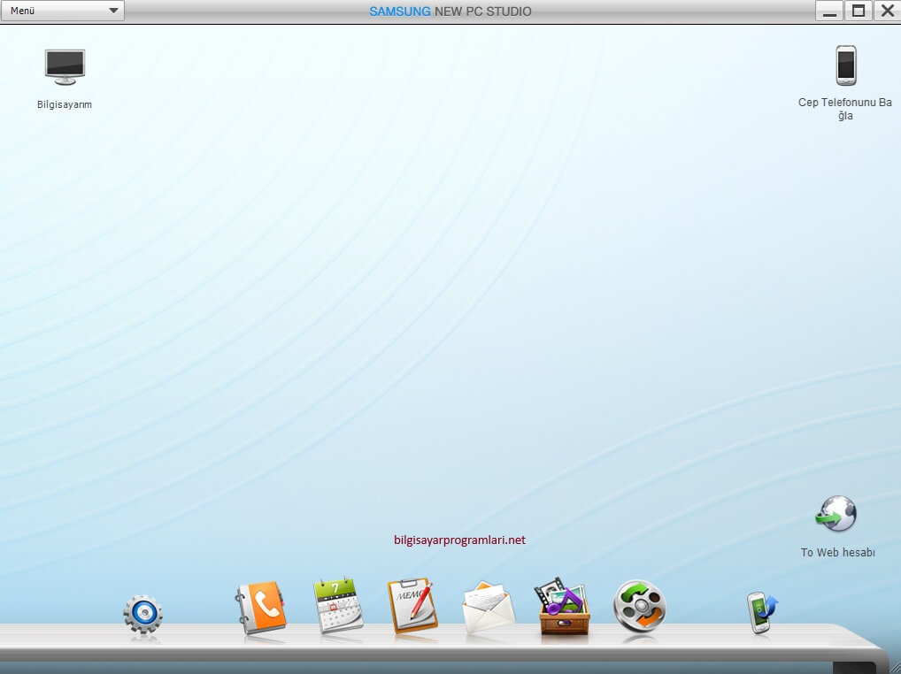Click the Cep Telefonunu Bağla label

coord(844,109)
